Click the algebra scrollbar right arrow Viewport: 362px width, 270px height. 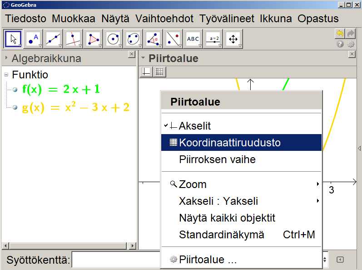coord(133,246)
